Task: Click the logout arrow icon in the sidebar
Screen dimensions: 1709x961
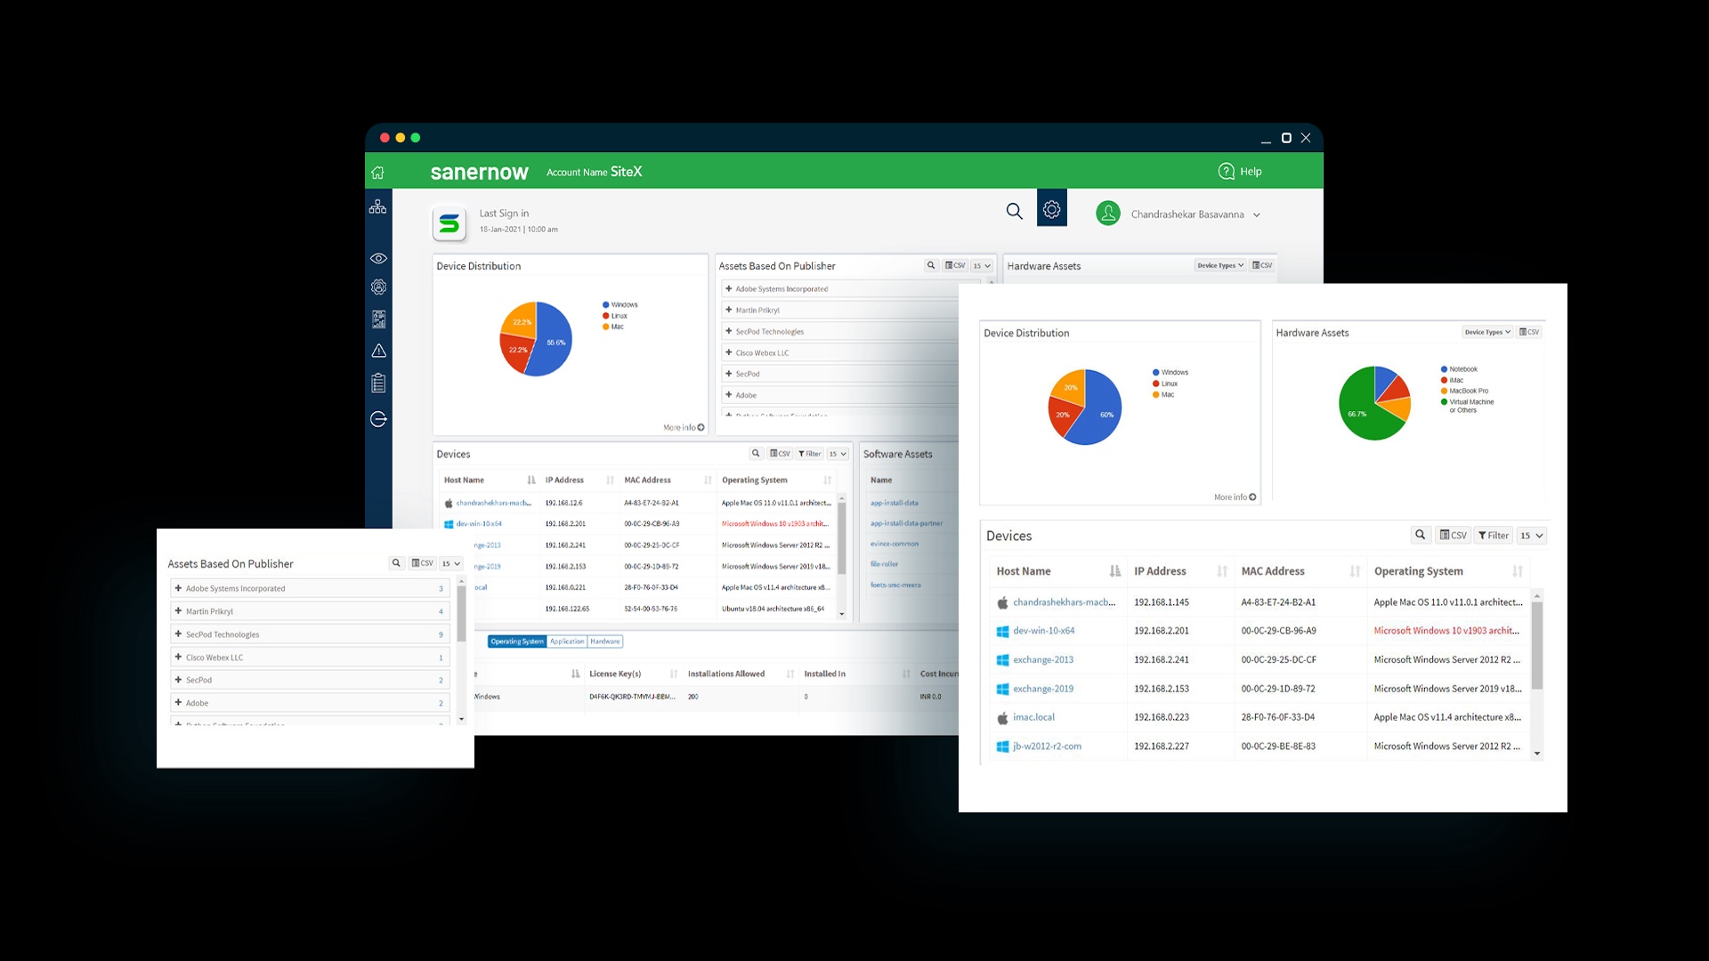Action: coord(378,419)
